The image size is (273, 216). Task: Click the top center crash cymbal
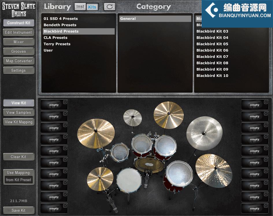168,115
